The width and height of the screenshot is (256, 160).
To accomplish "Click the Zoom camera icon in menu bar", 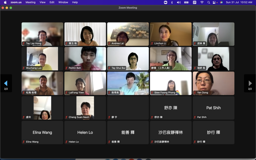I will click(x=165, y=2).
